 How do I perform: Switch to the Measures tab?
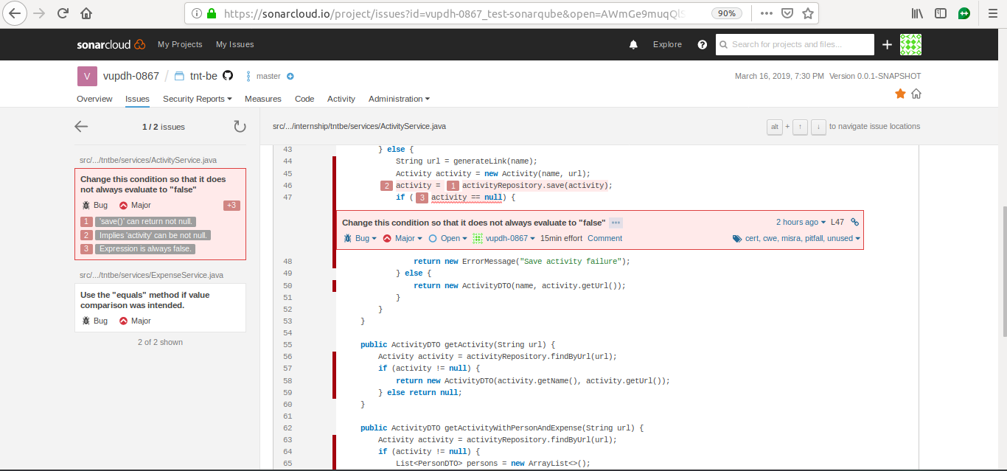pos(263,99)
